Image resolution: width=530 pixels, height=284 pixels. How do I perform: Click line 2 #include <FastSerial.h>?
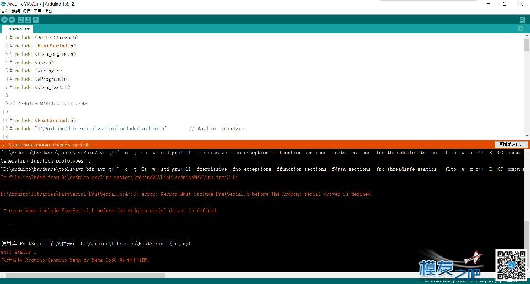43,46
